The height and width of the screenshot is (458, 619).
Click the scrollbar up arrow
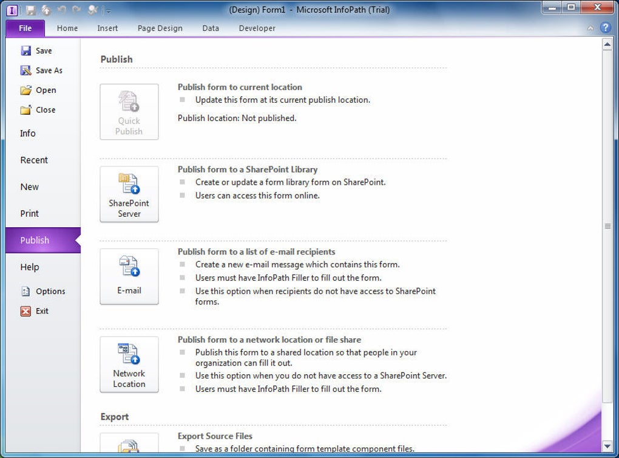coord(607,44)
